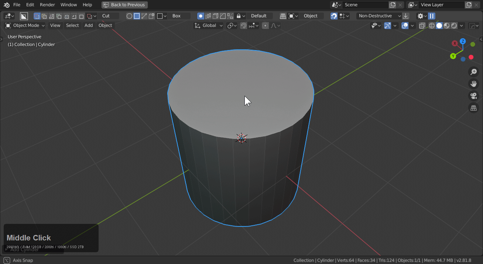
Task: Click the new scene icon beside Scene
Action: click(393, 5)
